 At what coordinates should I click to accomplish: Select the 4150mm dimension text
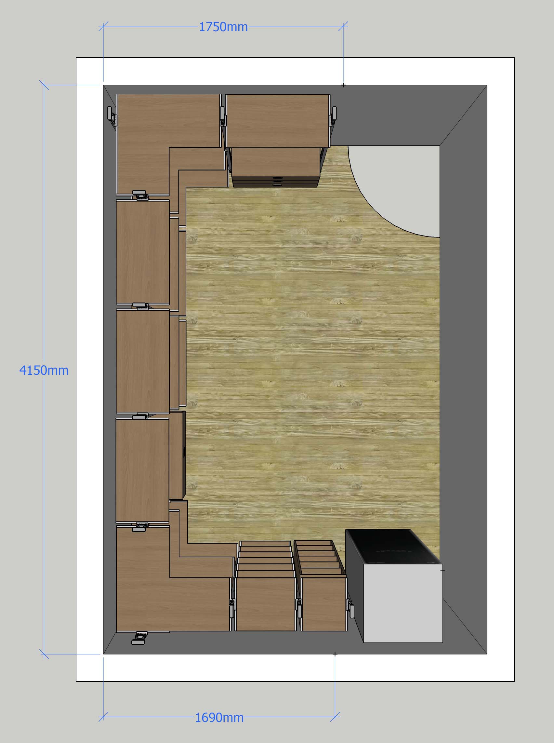pos(44,370)
